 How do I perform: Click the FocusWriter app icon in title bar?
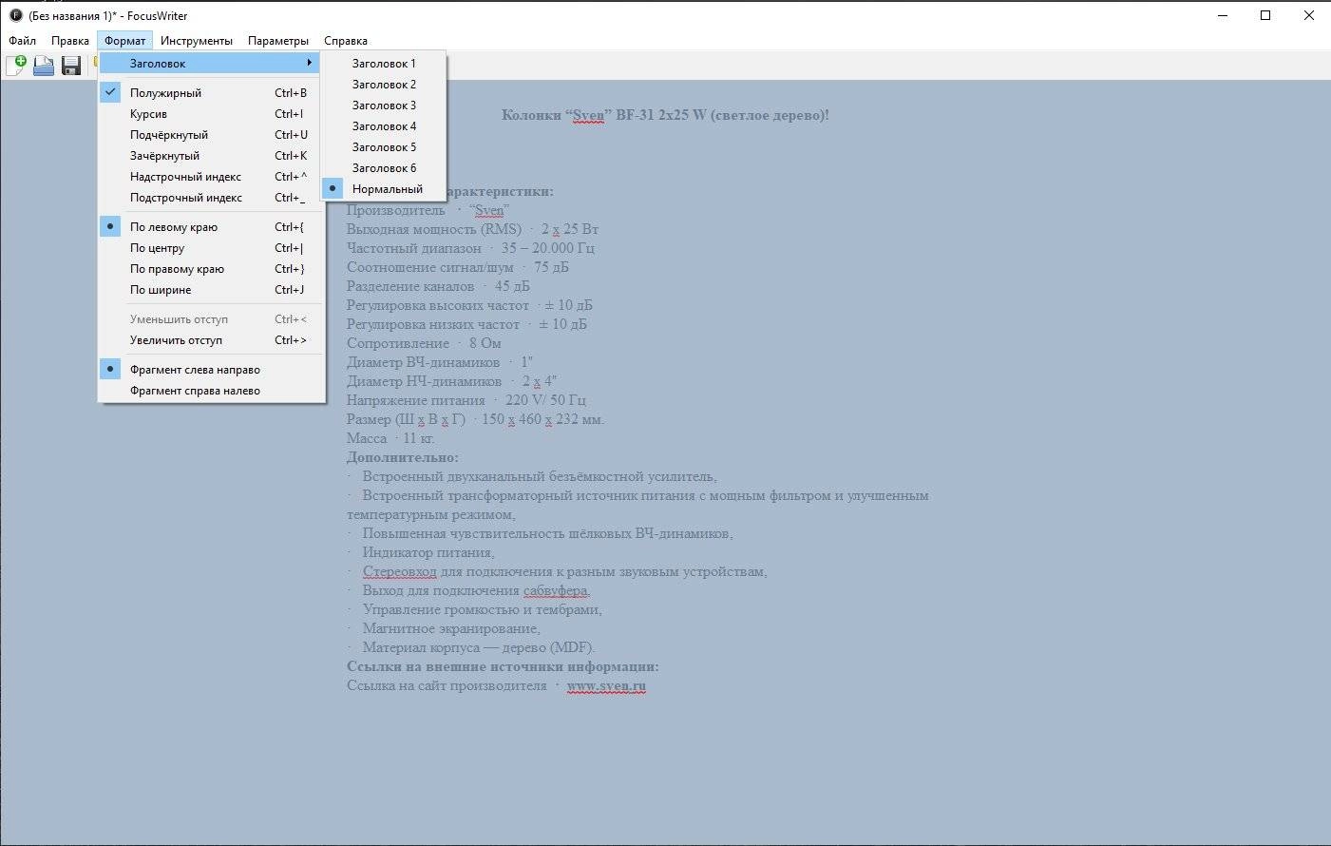15,15
